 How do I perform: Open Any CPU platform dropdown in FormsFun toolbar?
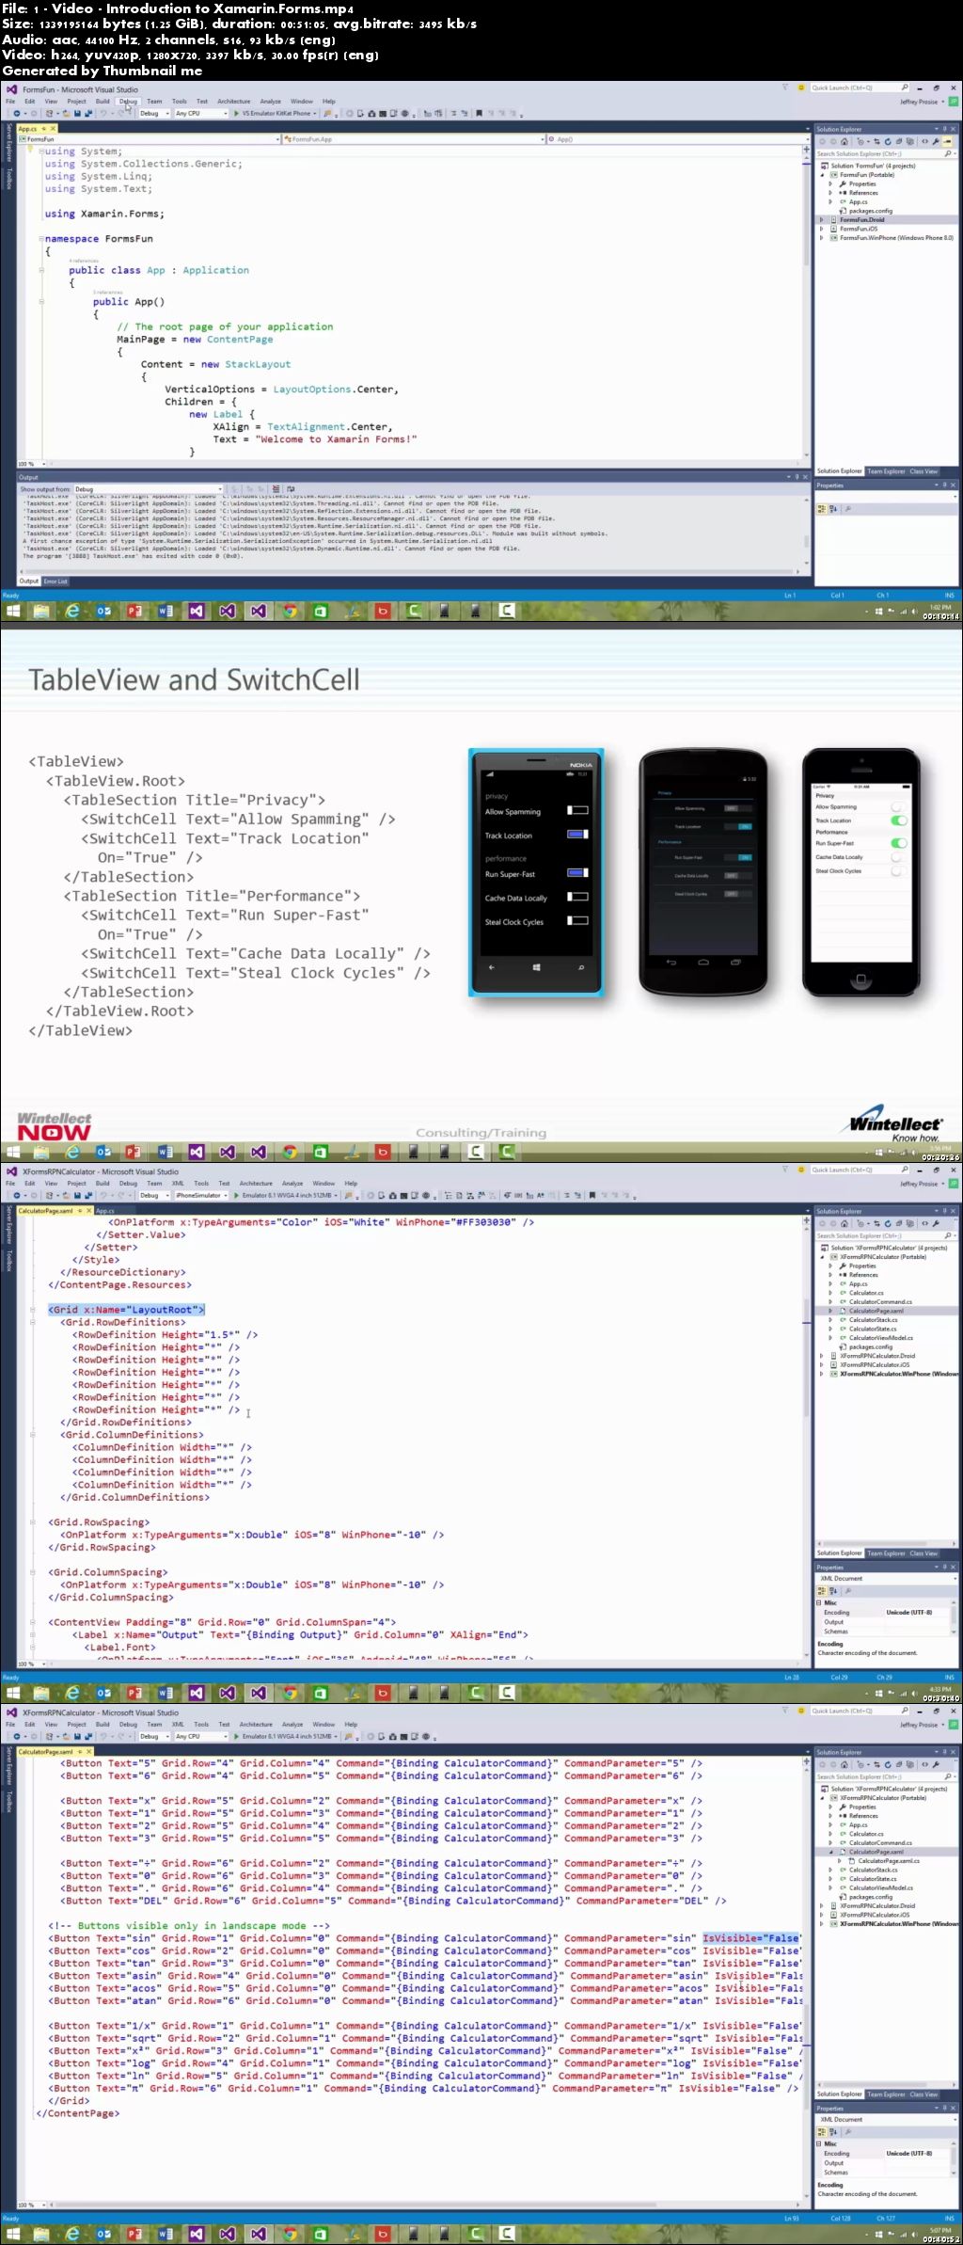pos(200,113)
